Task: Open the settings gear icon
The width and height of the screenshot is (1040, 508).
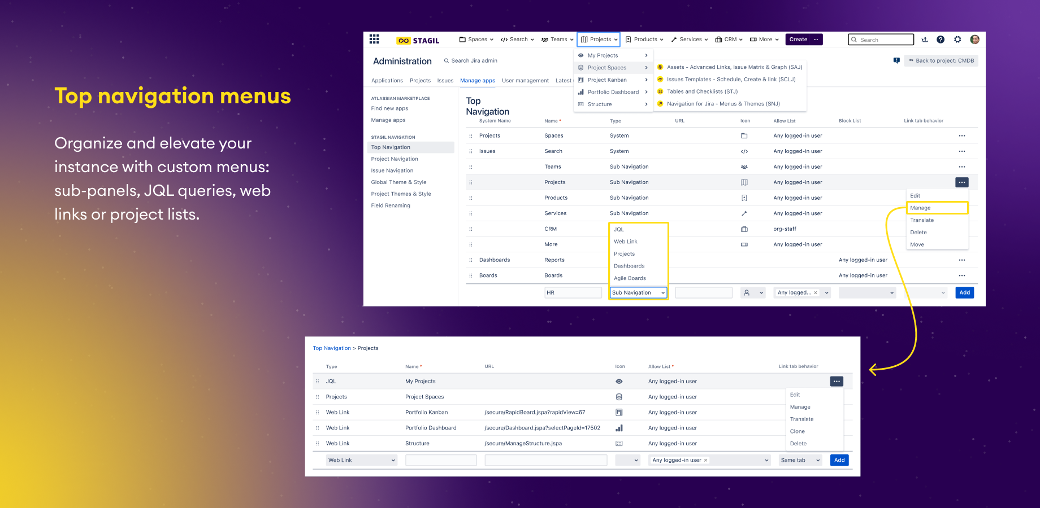Action: point(957,40)
